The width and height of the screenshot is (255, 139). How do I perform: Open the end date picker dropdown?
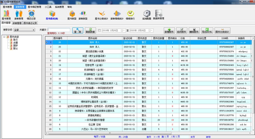(x=151, y=31)
